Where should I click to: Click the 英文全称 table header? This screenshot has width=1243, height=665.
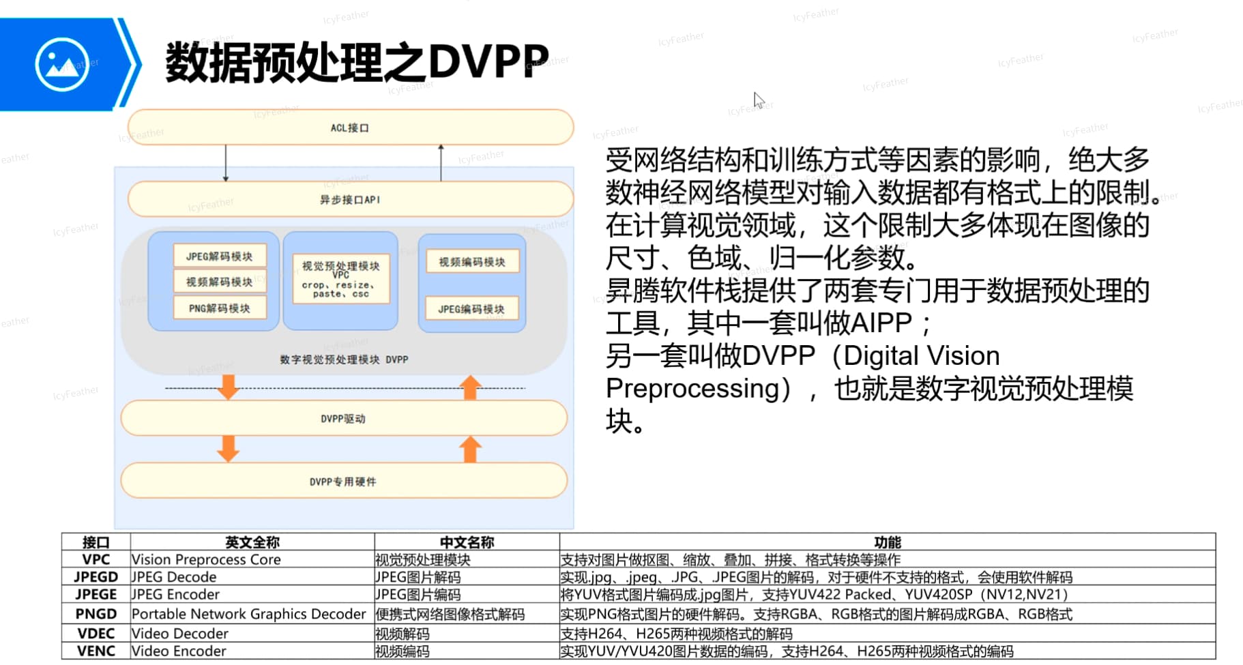(x=252, y=542)
